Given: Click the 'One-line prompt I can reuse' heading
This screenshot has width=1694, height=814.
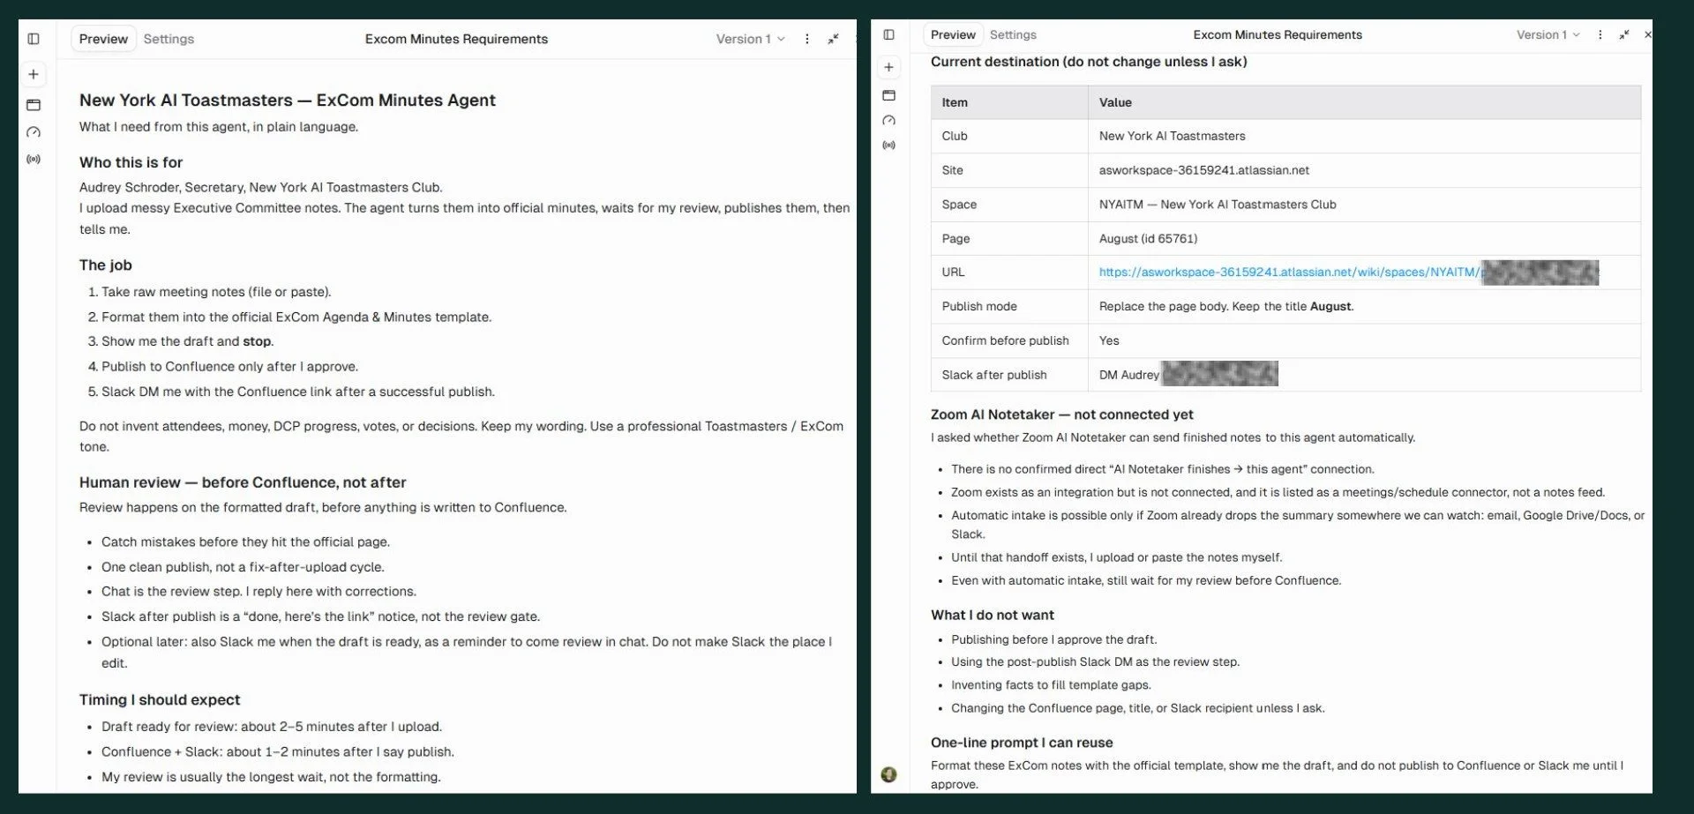Looking at the screenshot, I should [1022, 743].
